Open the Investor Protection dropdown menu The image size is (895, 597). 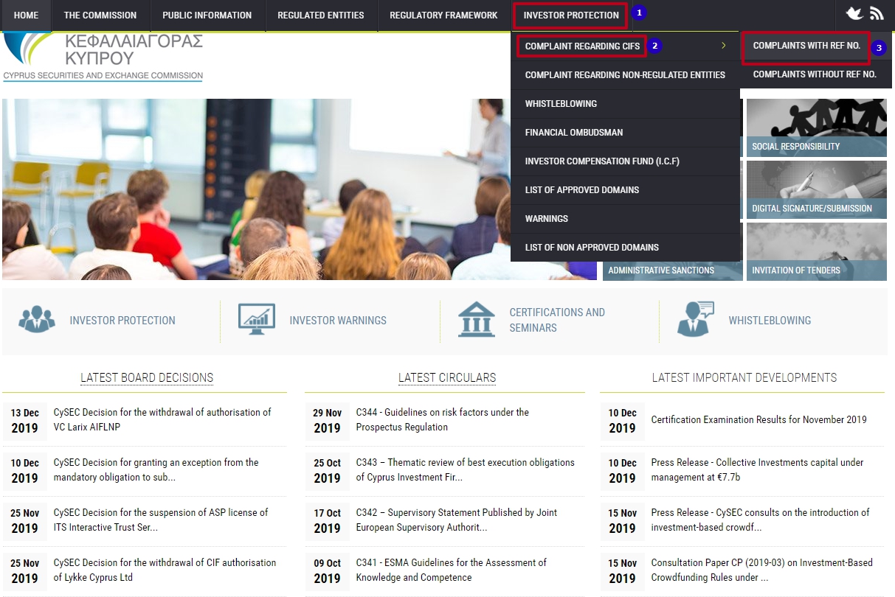pos(569,14)
